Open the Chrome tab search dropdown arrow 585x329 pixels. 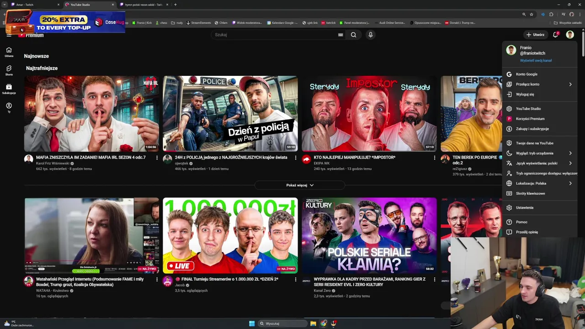click(x=5, y=5)
